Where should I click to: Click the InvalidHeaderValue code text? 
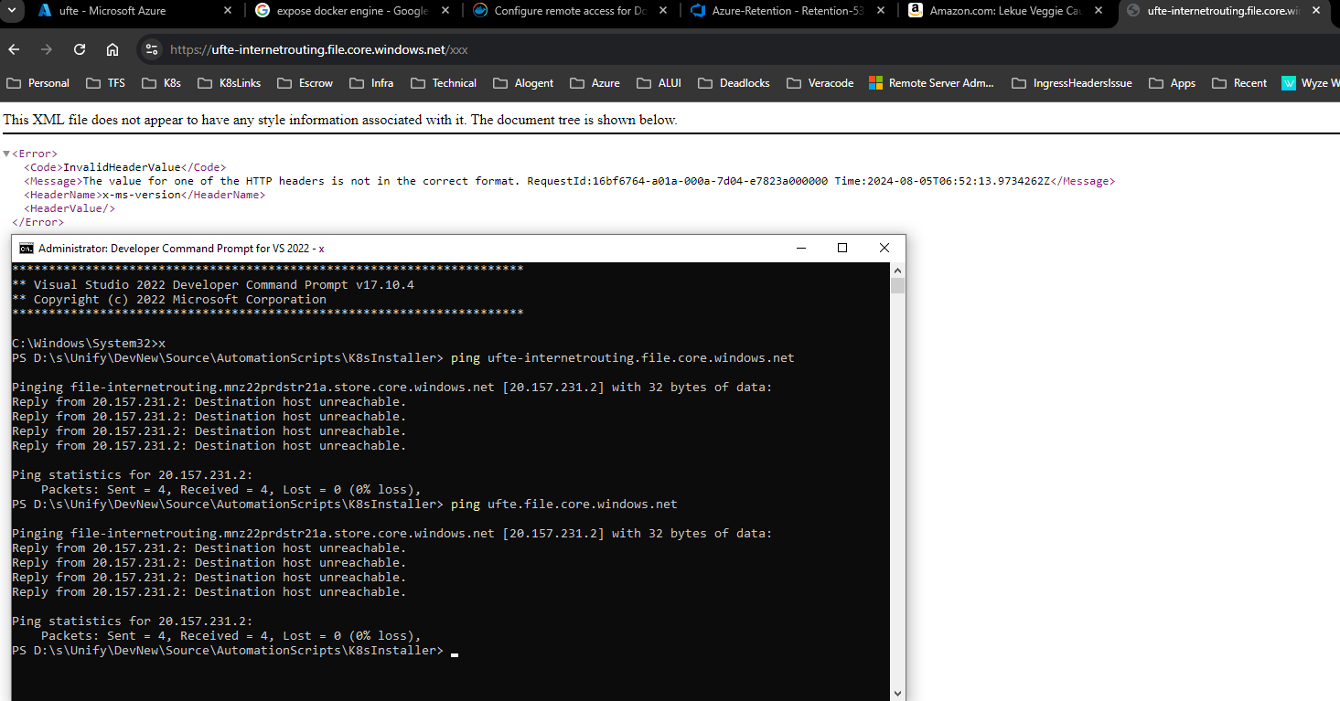[x=122, y=168]
